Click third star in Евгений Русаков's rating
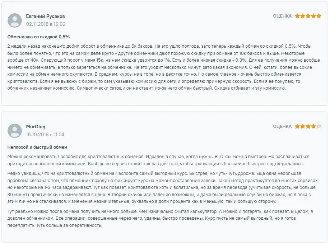 (x=308, y=16)
